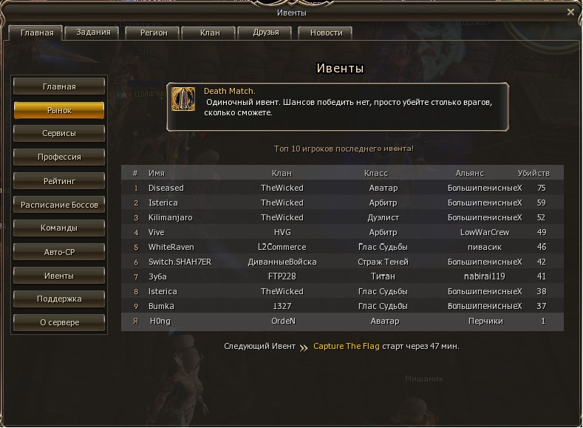The image size is (583, 428).
Task: Open the Регион tab
Action: 154,33
